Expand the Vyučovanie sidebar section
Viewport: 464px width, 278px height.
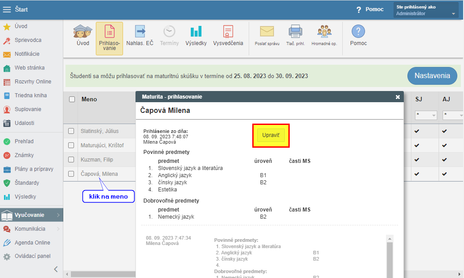coord(31,215)
